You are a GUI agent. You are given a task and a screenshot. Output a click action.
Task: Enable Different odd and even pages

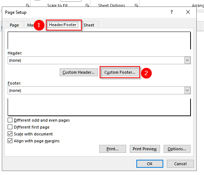pyautogui.click(x=10, y=120)
